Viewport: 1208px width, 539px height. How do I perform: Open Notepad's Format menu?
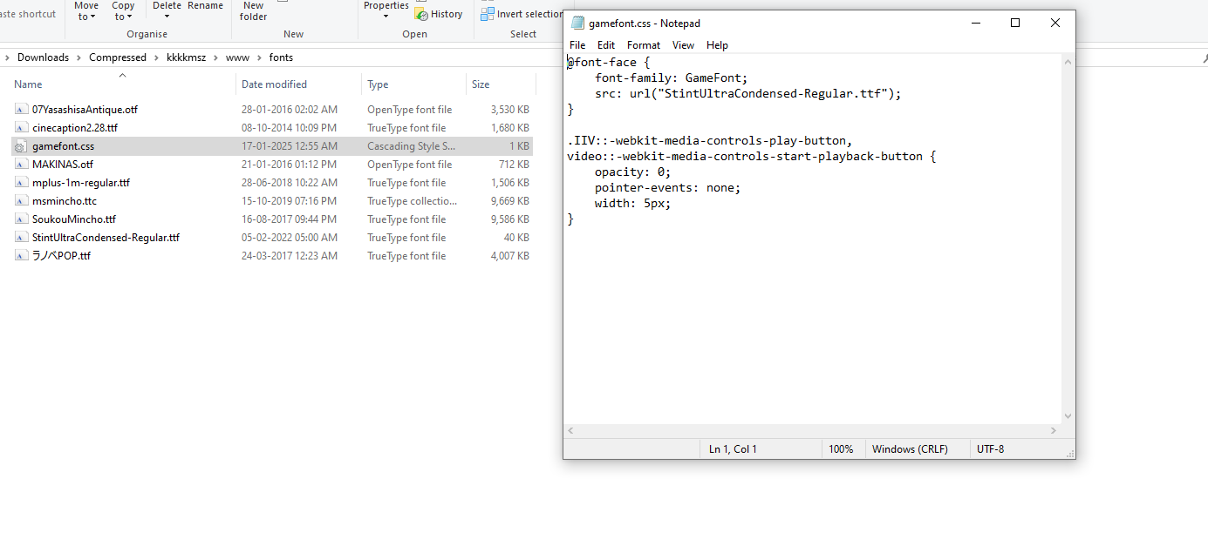point(644,45)
